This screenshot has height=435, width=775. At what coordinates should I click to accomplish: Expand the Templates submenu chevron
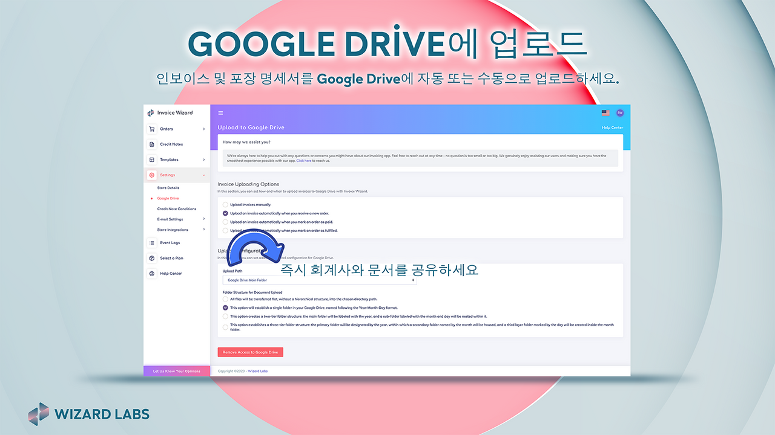tap(204, 159)
